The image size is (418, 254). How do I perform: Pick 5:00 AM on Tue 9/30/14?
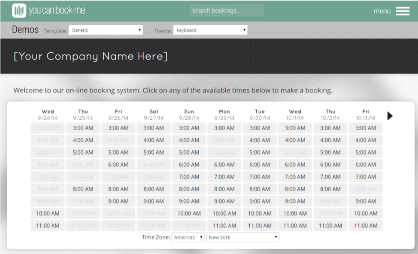(x=260, y=152)
